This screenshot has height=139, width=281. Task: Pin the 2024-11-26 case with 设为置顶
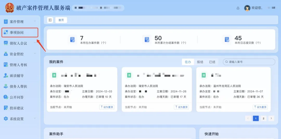[x=181, y=107]
